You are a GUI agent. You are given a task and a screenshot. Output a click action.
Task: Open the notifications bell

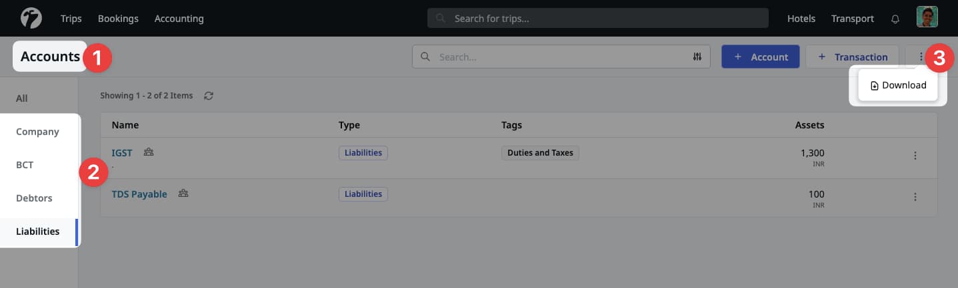(x=895, y=19)
